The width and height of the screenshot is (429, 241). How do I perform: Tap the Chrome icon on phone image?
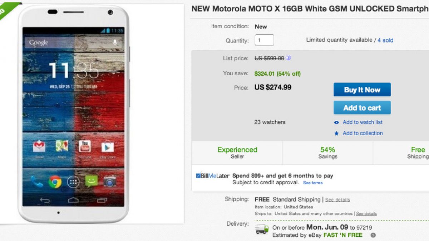pos(55,182)
